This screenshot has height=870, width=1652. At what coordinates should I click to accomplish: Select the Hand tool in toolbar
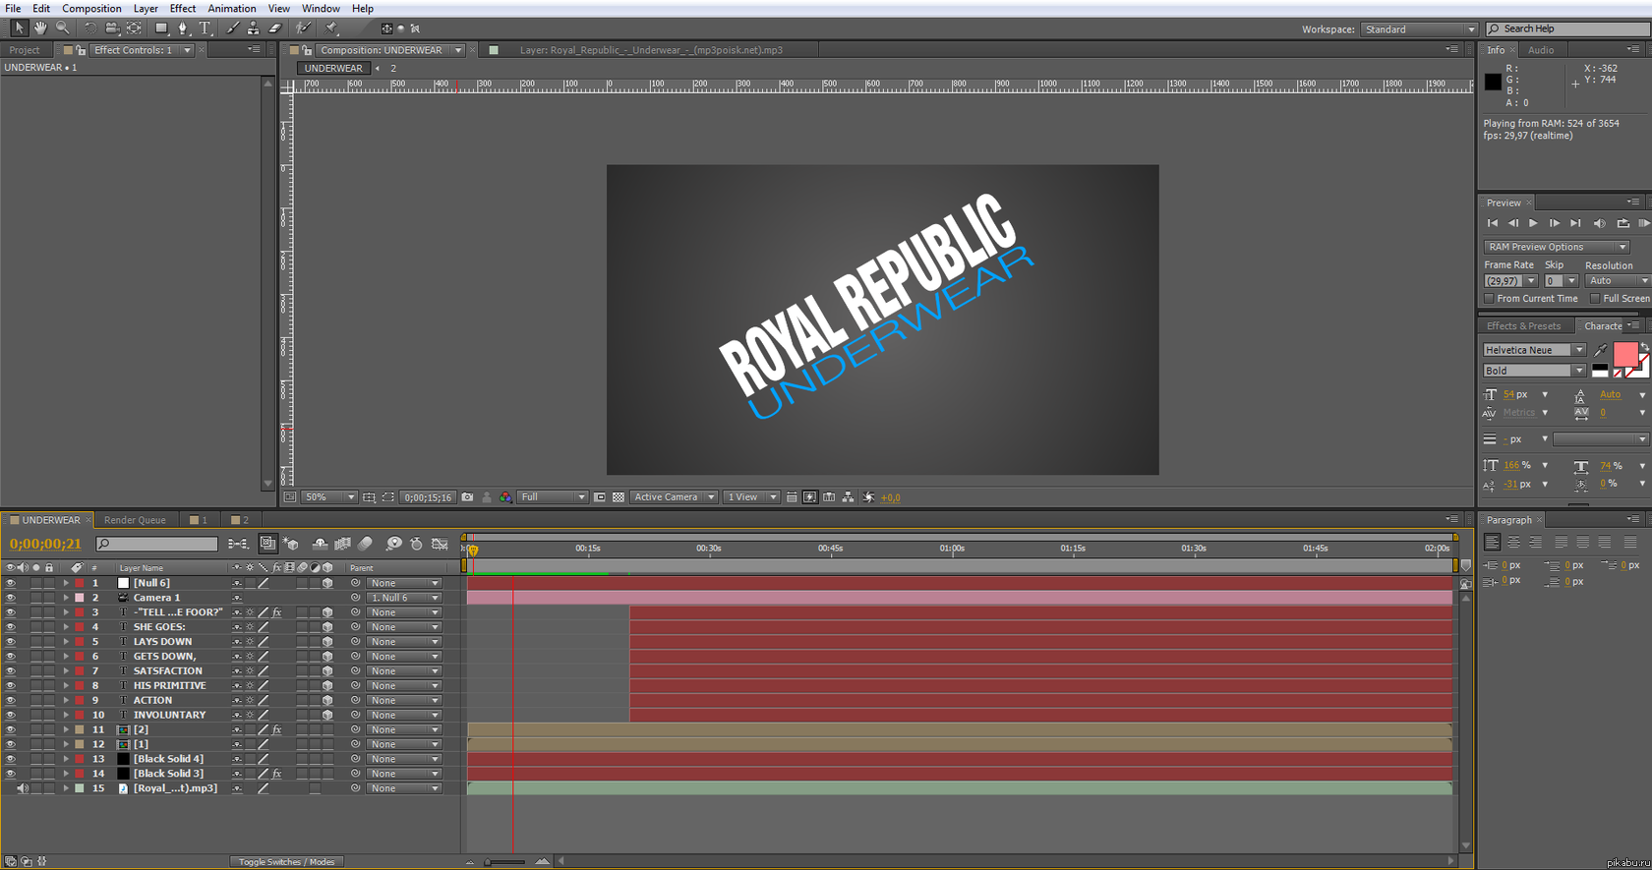[x=40, y=29]
